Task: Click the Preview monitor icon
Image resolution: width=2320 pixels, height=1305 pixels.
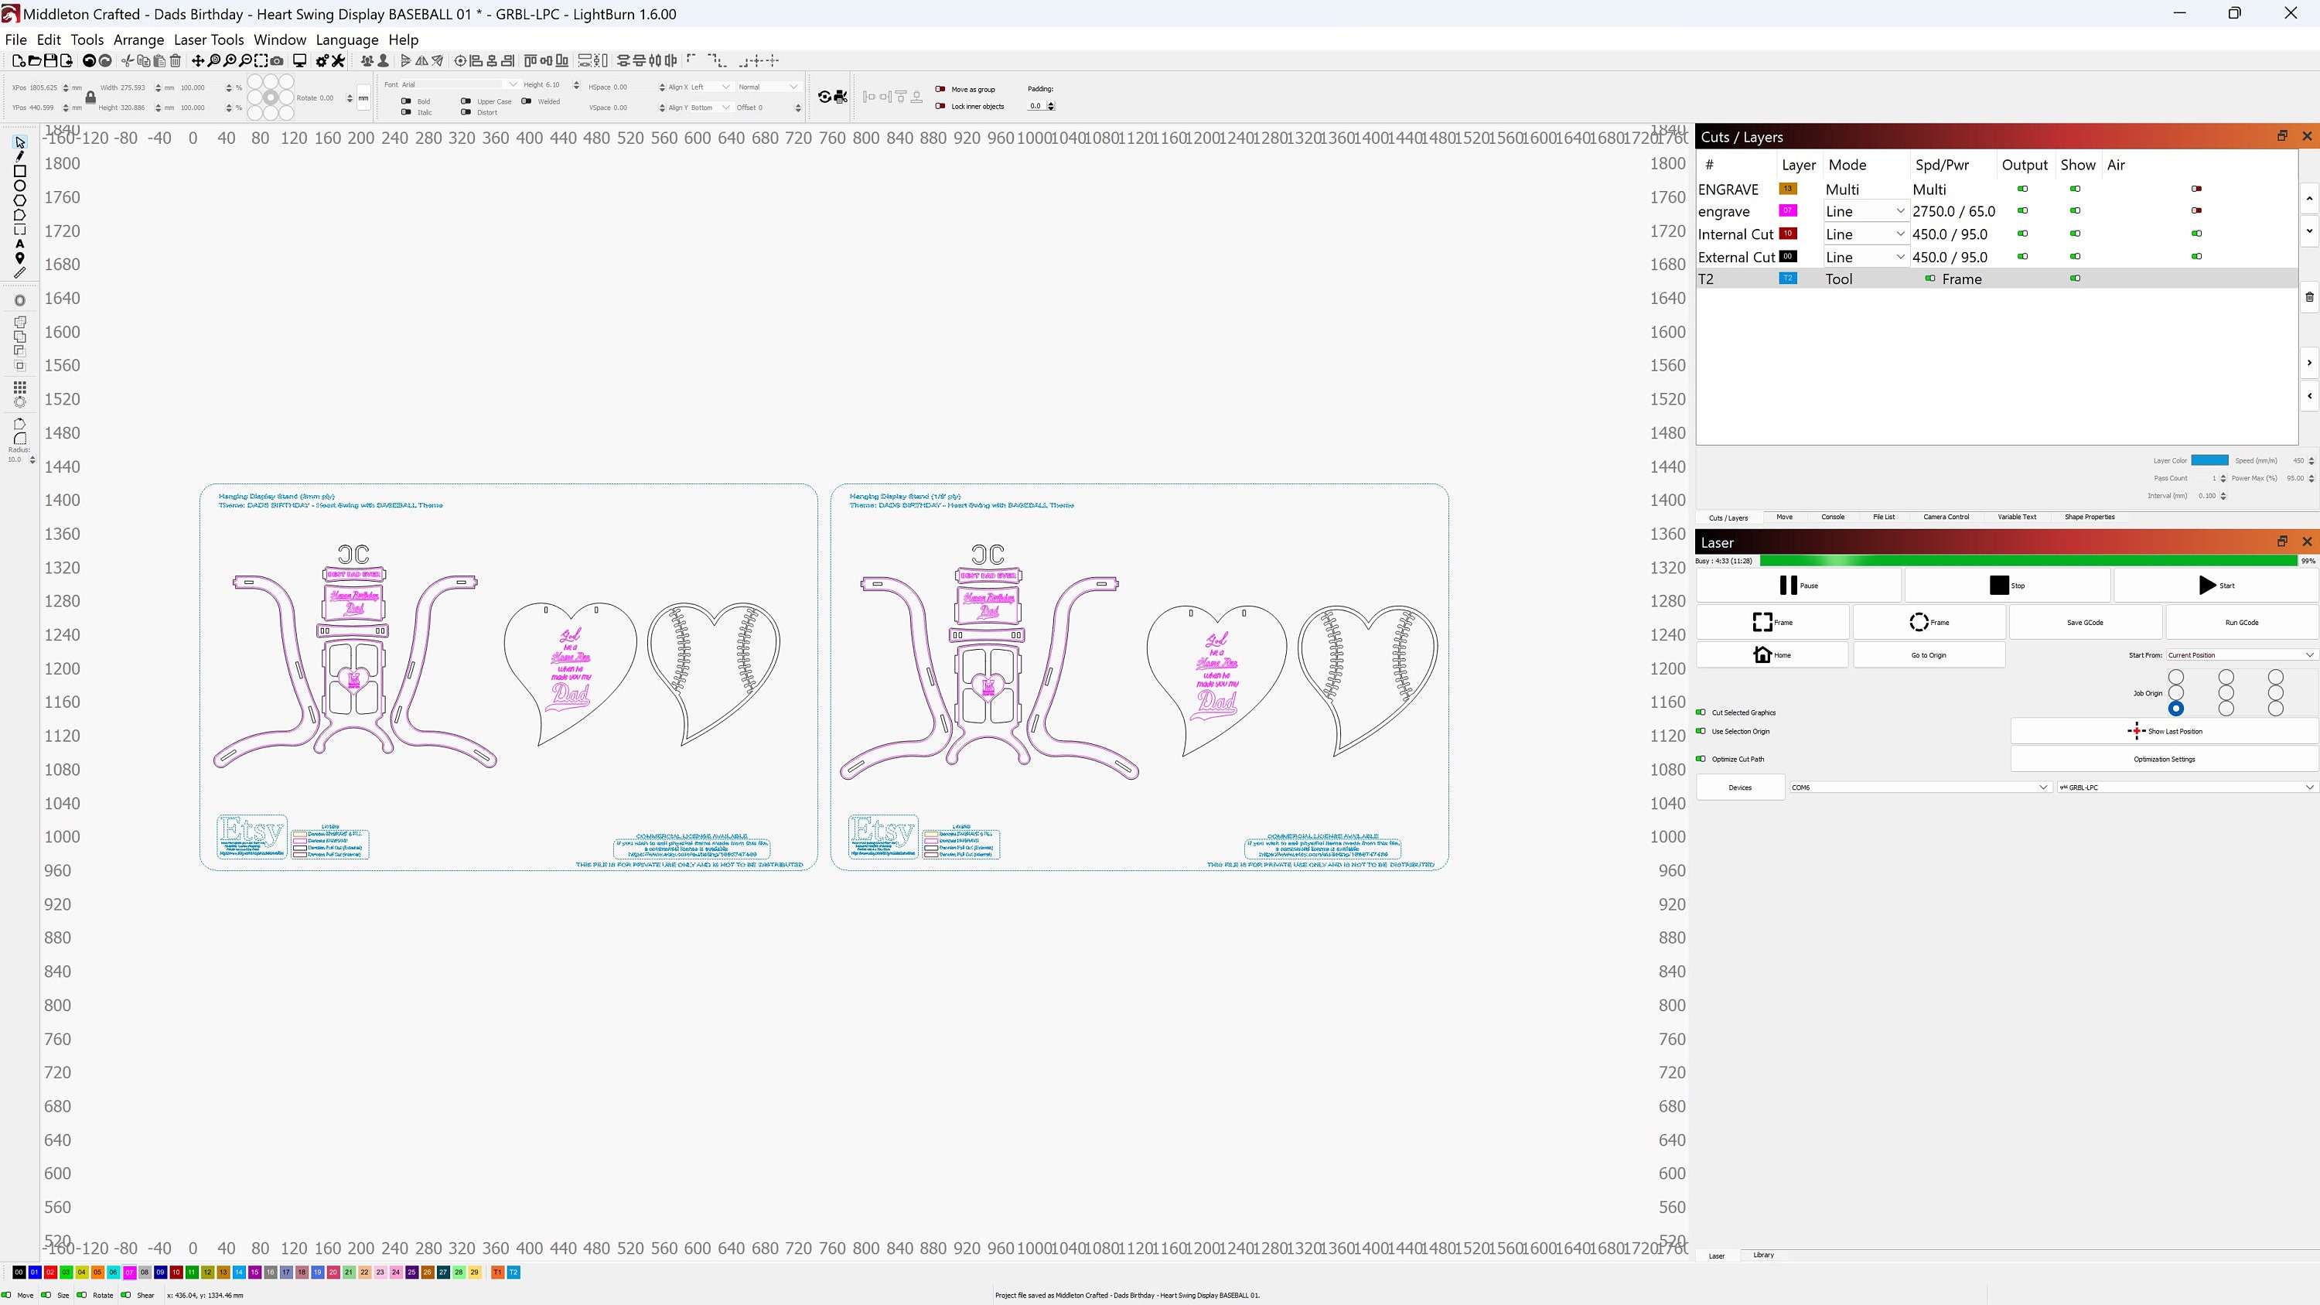Action: [x=300, y=61]
